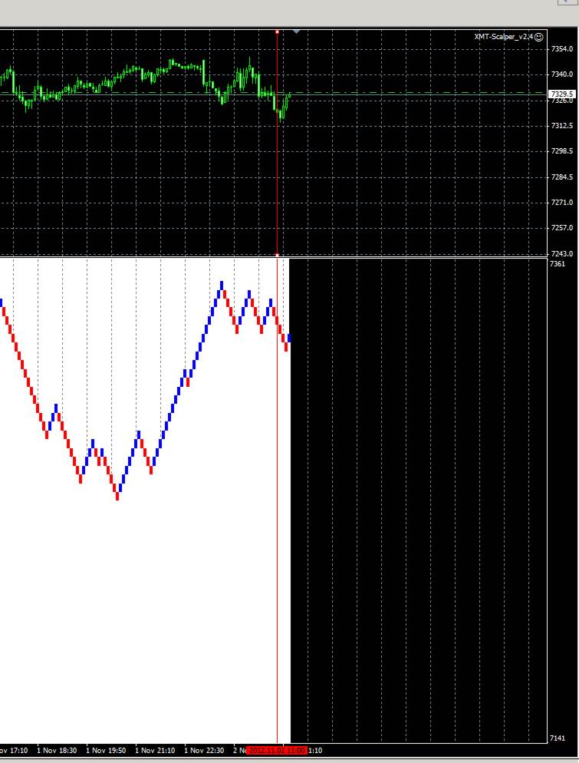The height and width of the screenshot is (763, 579).
Task: Click the 7298.5 price scale label
Action: 562,151
